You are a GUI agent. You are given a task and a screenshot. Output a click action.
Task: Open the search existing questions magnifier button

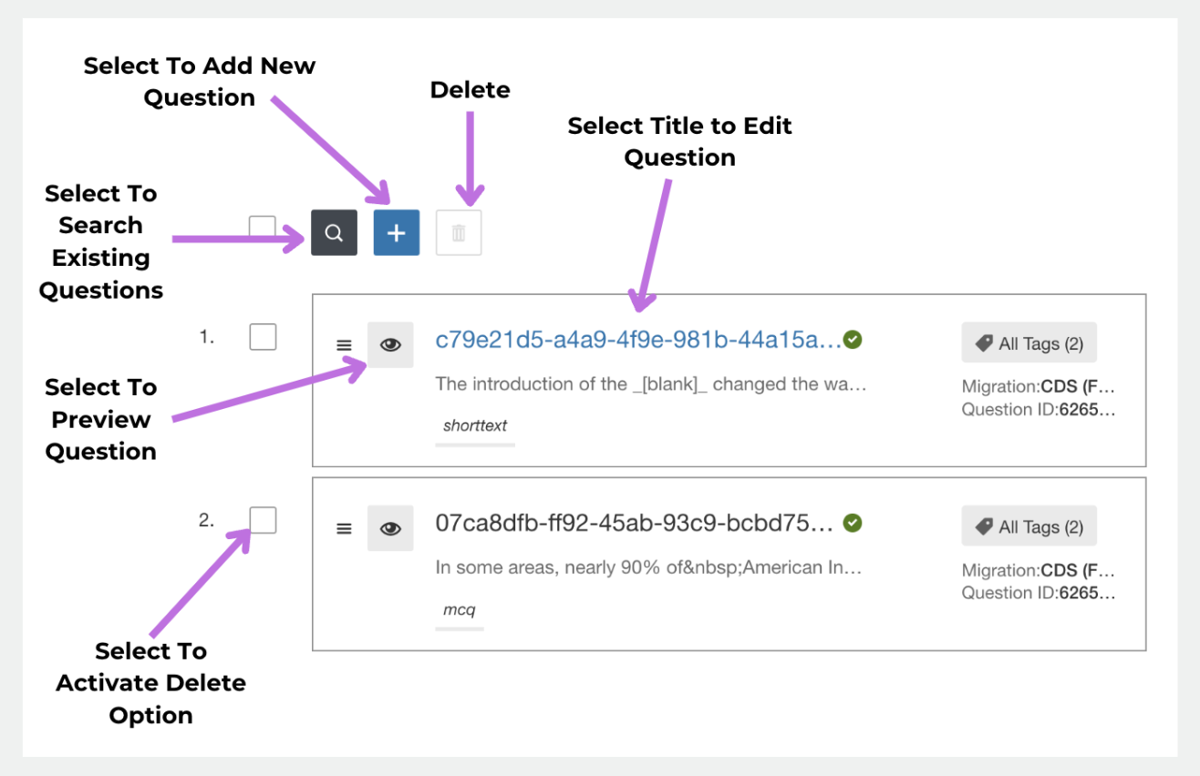click(334, 232)
